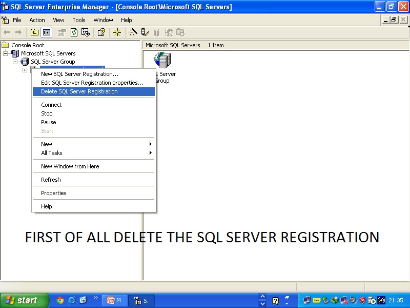Viewport: 410px width, 308px height.
Task: Click the Forward arrow toolbar button
Action: (18, 32)
